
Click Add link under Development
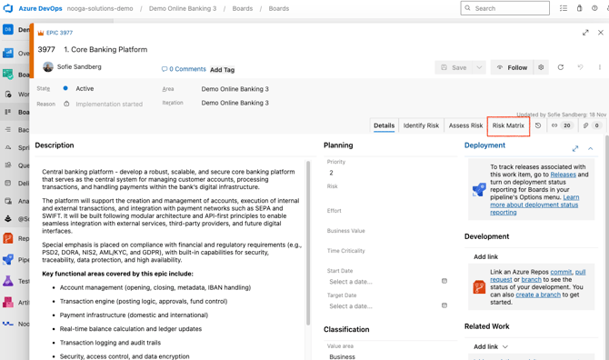pos(485,256)
